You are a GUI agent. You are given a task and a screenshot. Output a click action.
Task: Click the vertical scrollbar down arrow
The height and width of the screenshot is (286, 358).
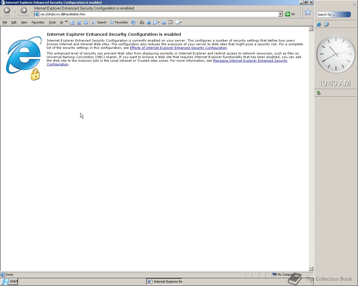(311, 268)
